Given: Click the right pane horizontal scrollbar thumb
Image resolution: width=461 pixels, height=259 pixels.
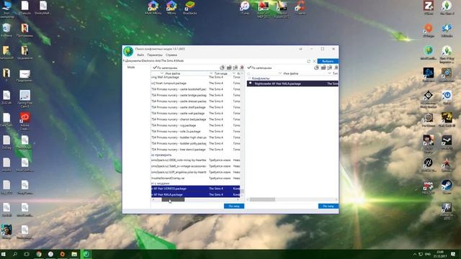Looking at the screenshot, I should pyautogui.click(x=262, y=200).
